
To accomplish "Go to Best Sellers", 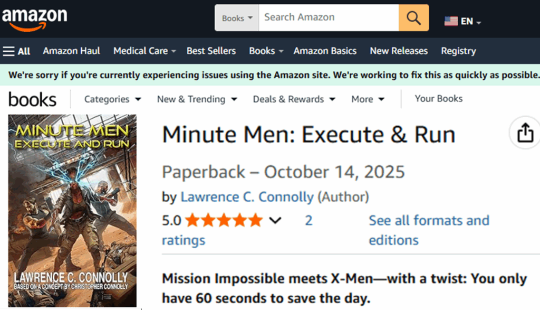I will tap(211, 51).
